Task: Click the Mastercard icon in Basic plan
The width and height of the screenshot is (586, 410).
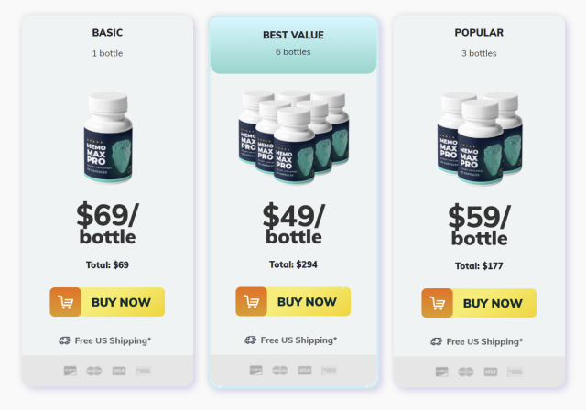Action: (x=94, y=371)
